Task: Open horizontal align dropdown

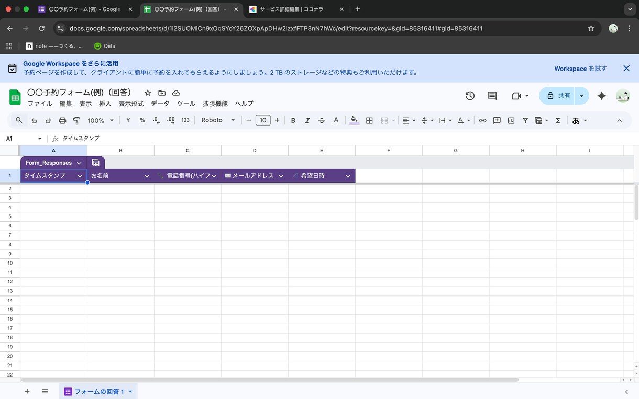Action: coord(409,120)
